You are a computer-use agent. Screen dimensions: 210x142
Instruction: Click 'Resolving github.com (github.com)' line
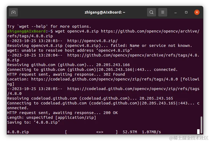point(68,65)
